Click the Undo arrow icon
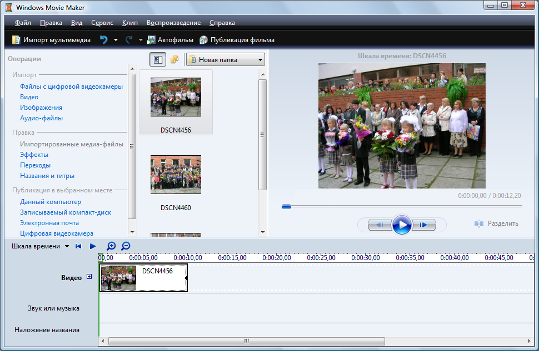Screen dimensions: 539x351 [105, 39]
